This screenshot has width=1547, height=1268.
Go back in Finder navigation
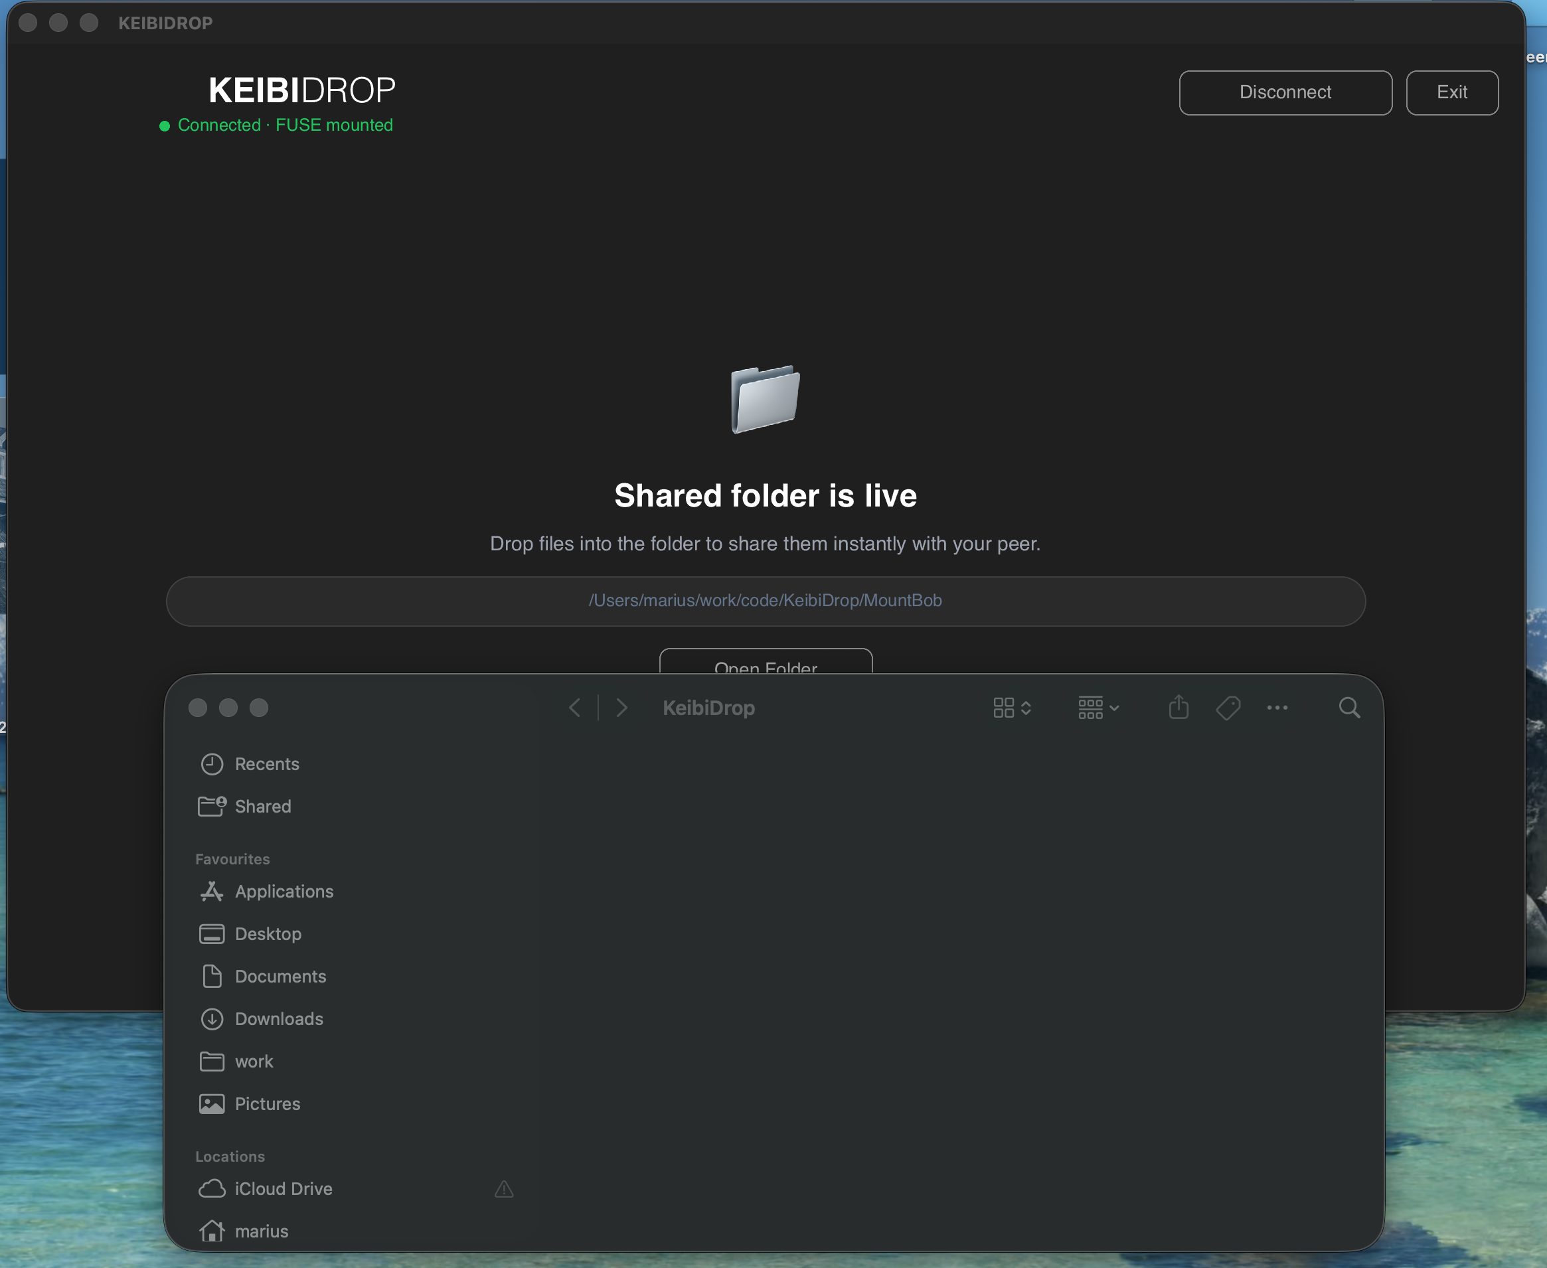[575, 707]
